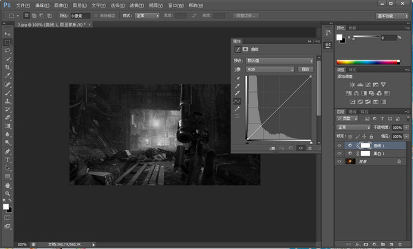Open the 窗口 menu
The width and height of the screenshot is (413, 249).
pyautogui.click(x=176, y=5)
